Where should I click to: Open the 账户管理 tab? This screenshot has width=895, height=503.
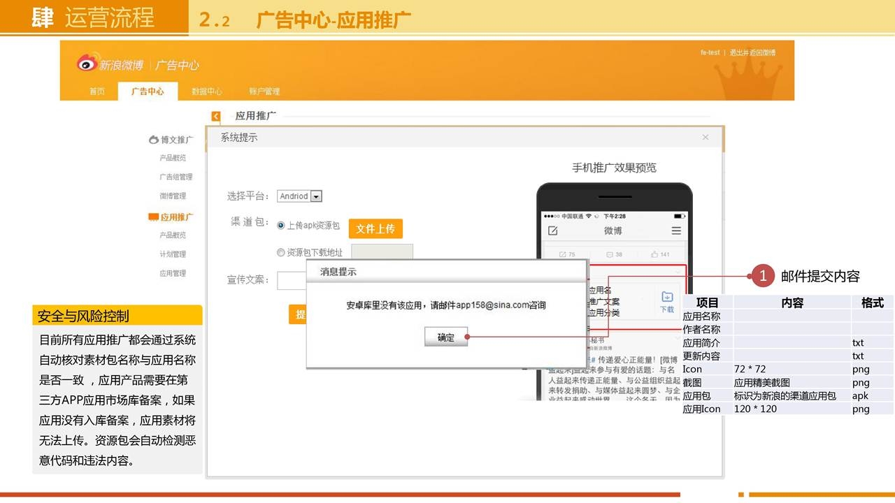[264, 92]
